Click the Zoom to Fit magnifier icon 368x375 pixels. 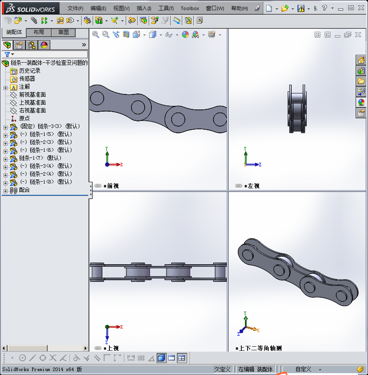point(96,35)
